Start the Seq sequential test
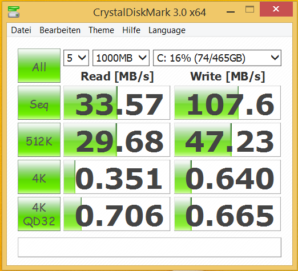The height and width of the screenshot is (271, 298). pos(39,103)
